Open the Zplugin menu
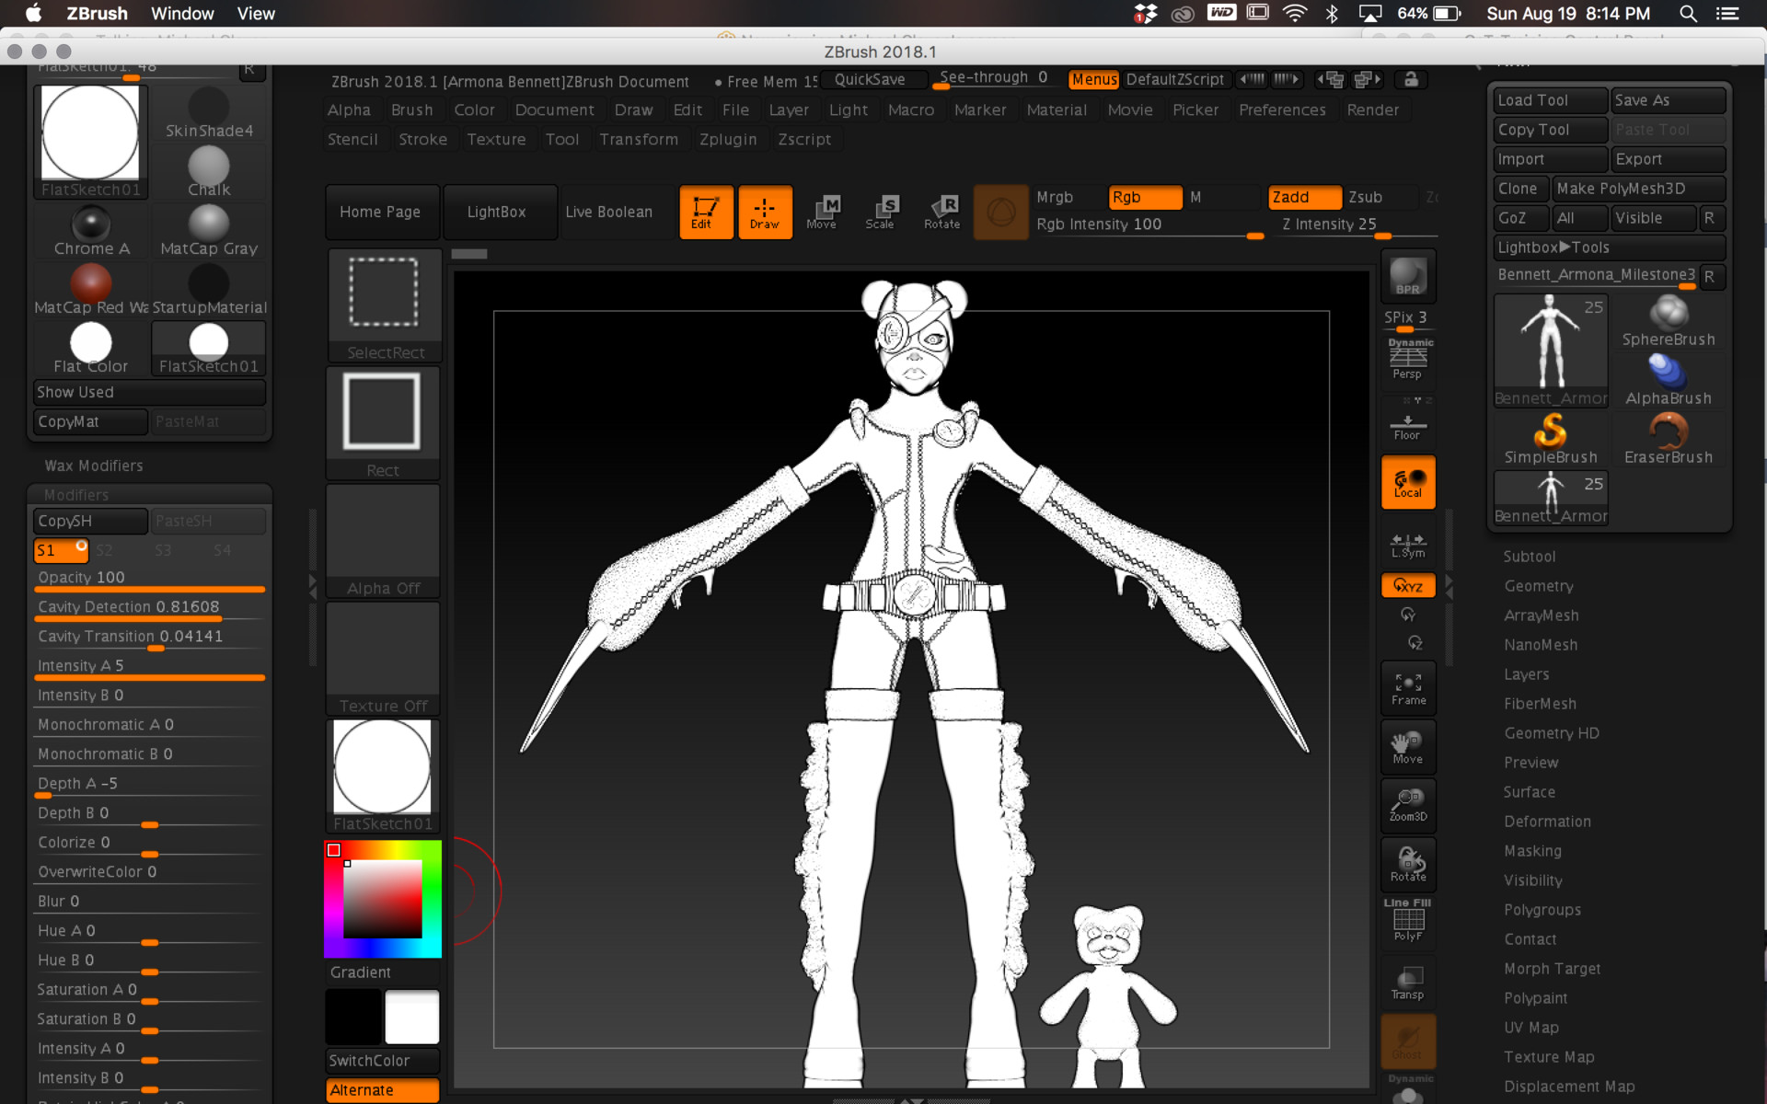Viewport: 1767px width, 1104px height. pos(728,139)
